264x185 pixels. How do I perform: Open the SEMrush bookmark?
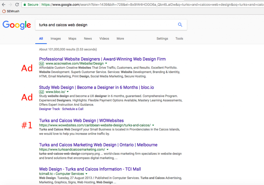coord(11,11)
